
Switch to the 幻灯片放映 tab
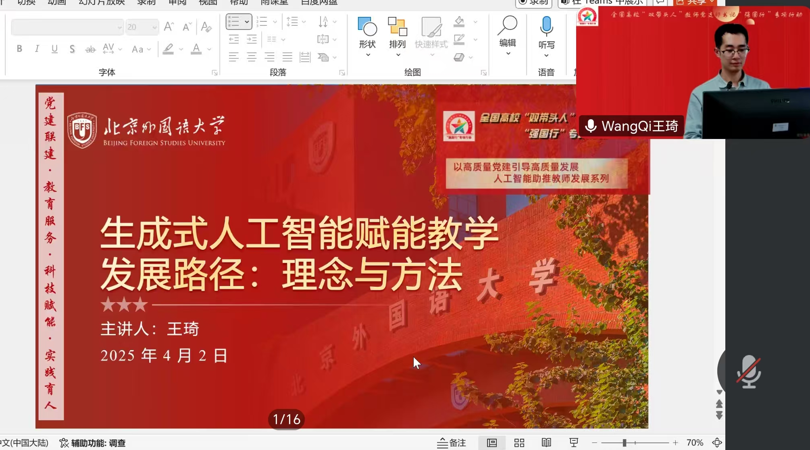click(x=102, y=2)
